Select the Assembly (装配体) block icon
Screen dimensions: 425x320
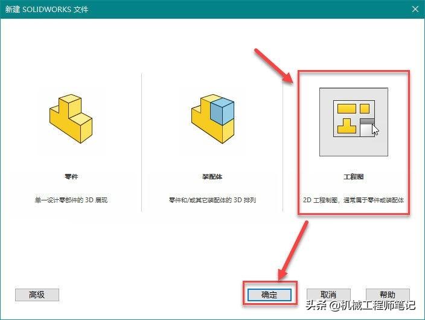click(212, 119)
